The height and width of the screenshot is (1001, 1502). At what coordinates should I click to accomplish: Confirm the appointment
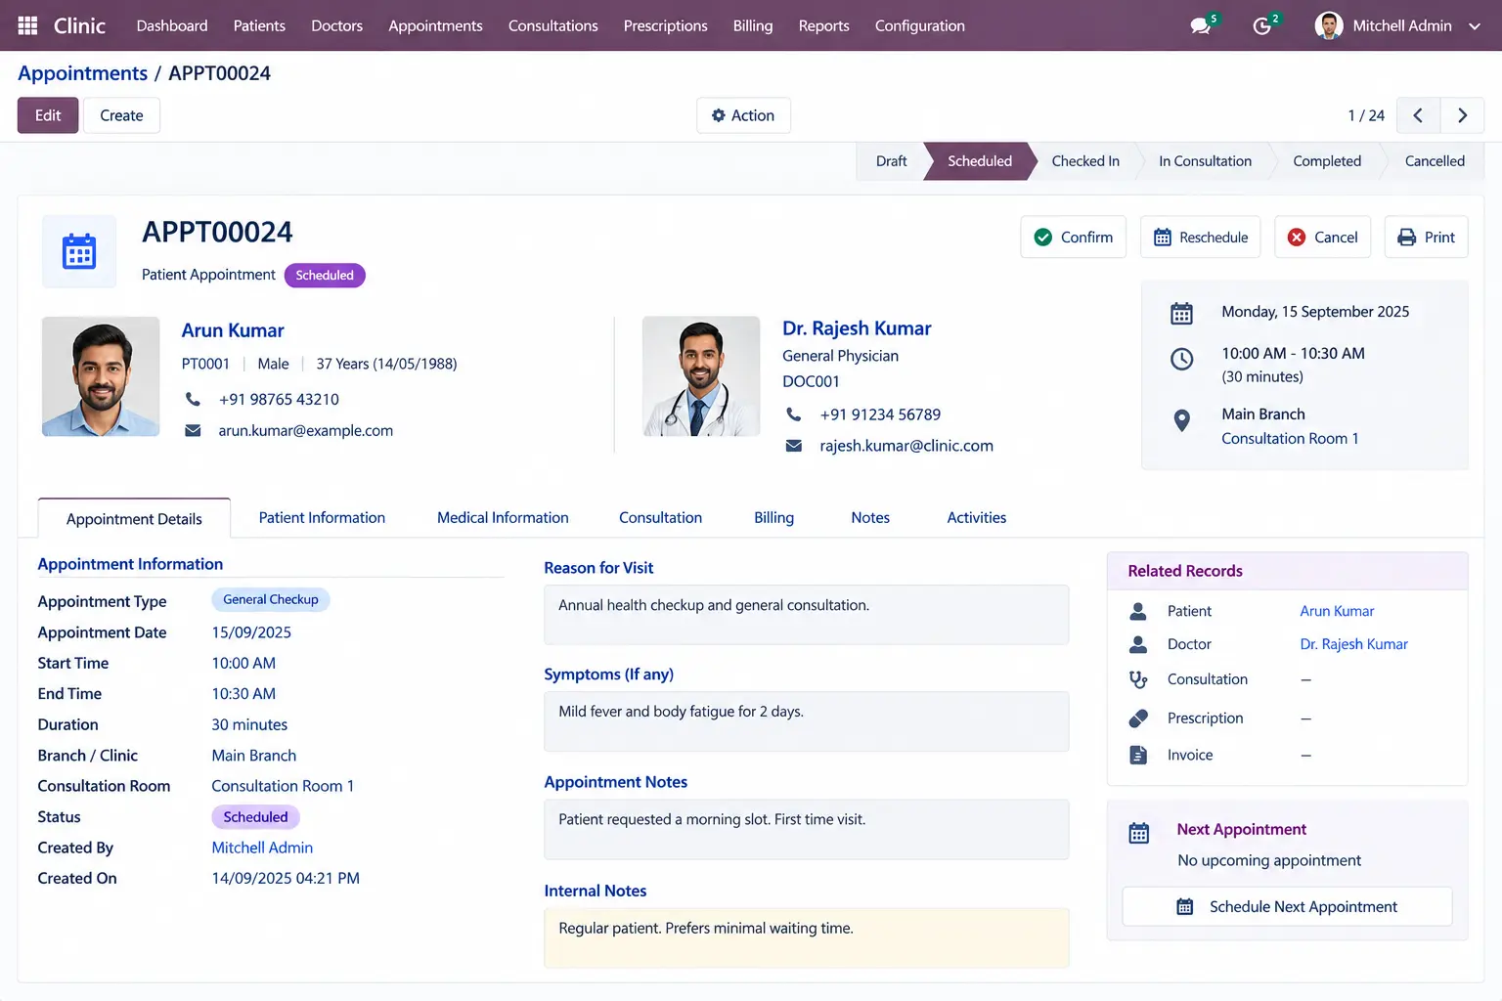click(1073, 238)
